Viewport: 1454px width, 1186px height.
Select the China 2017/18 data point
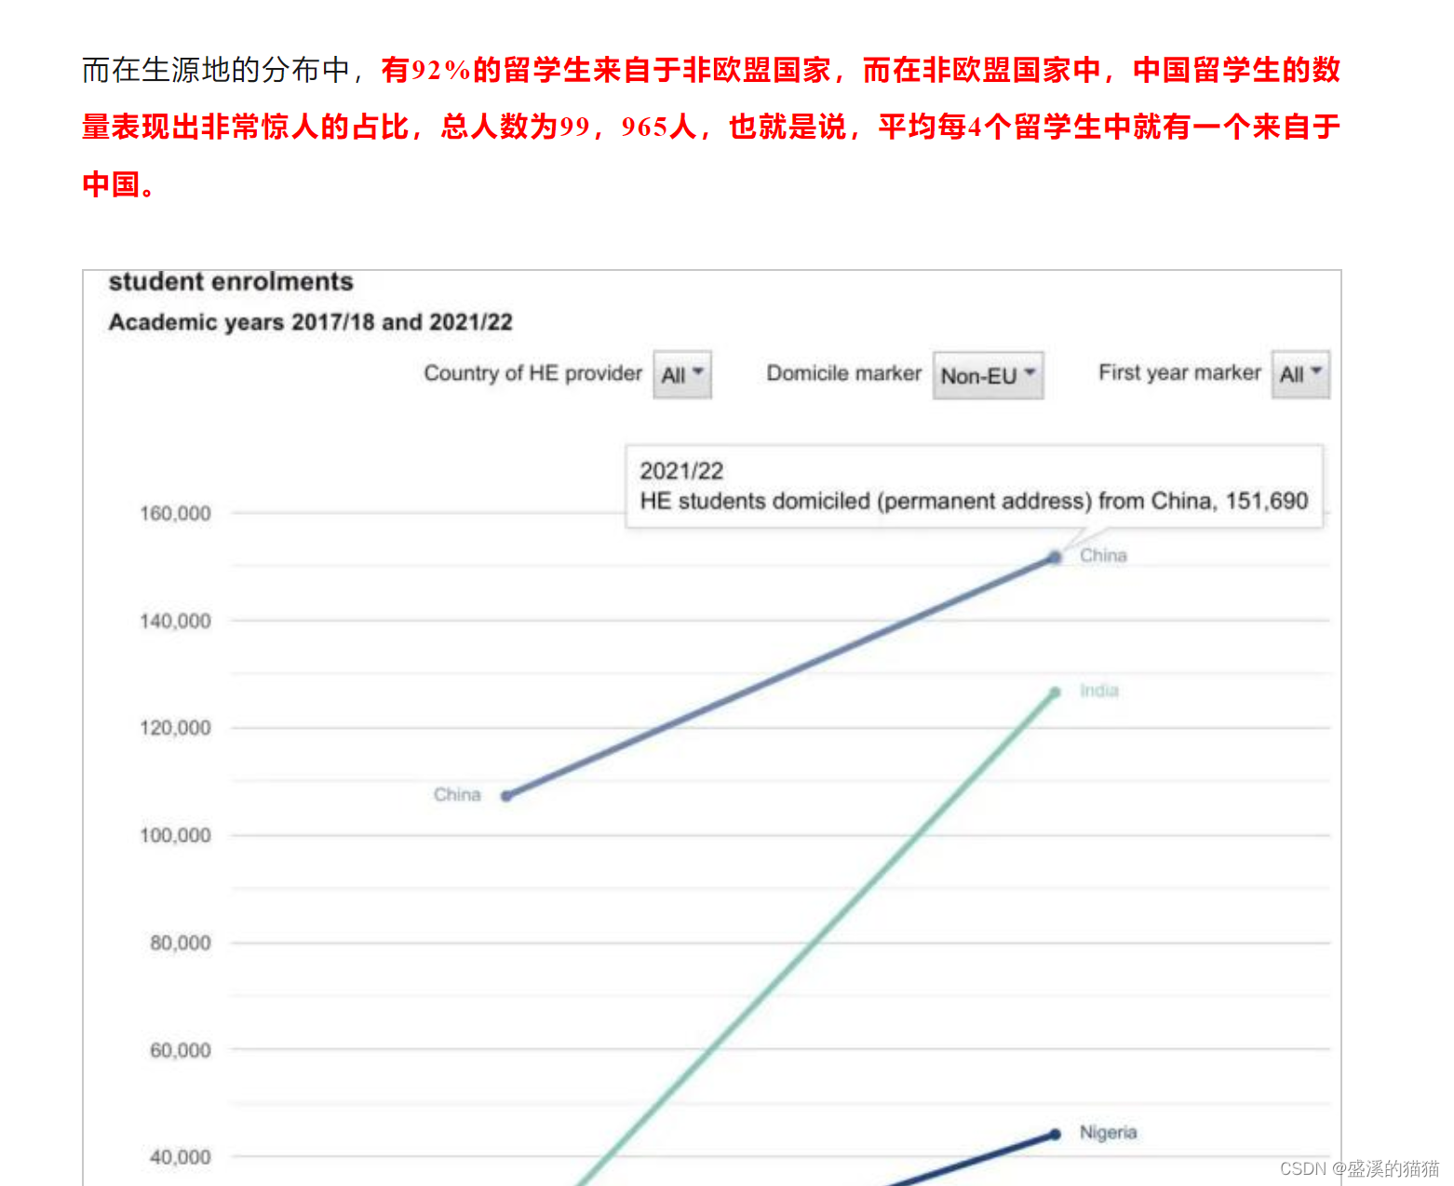(506, 796)
